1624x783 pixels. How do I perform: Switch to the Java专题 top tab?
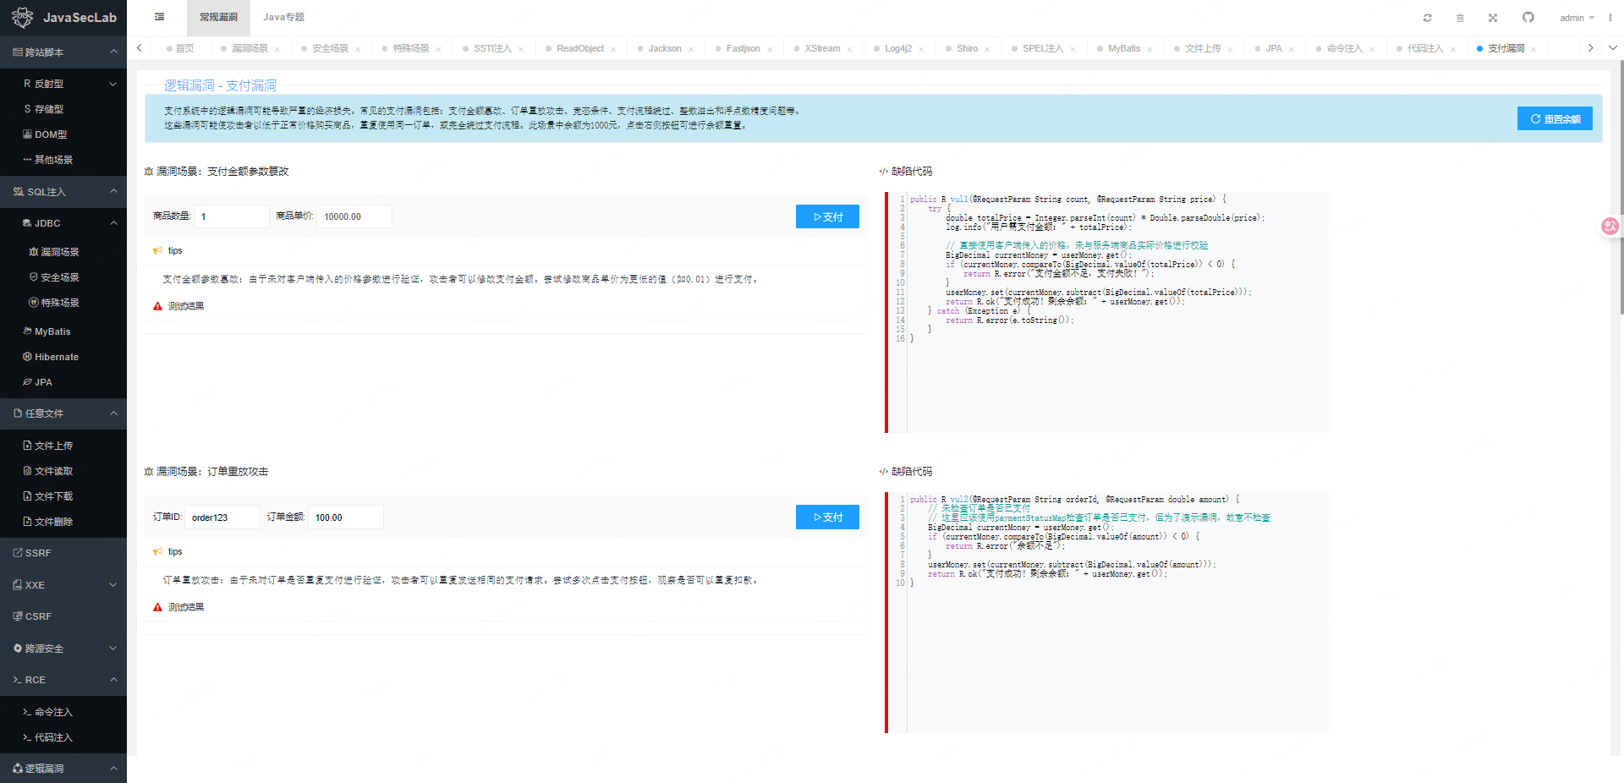click(283, 17)
